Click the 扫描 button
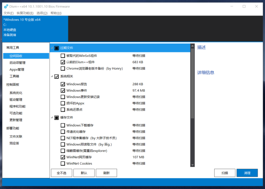This screenshot has height=189, width=265. tap(225, 173)
